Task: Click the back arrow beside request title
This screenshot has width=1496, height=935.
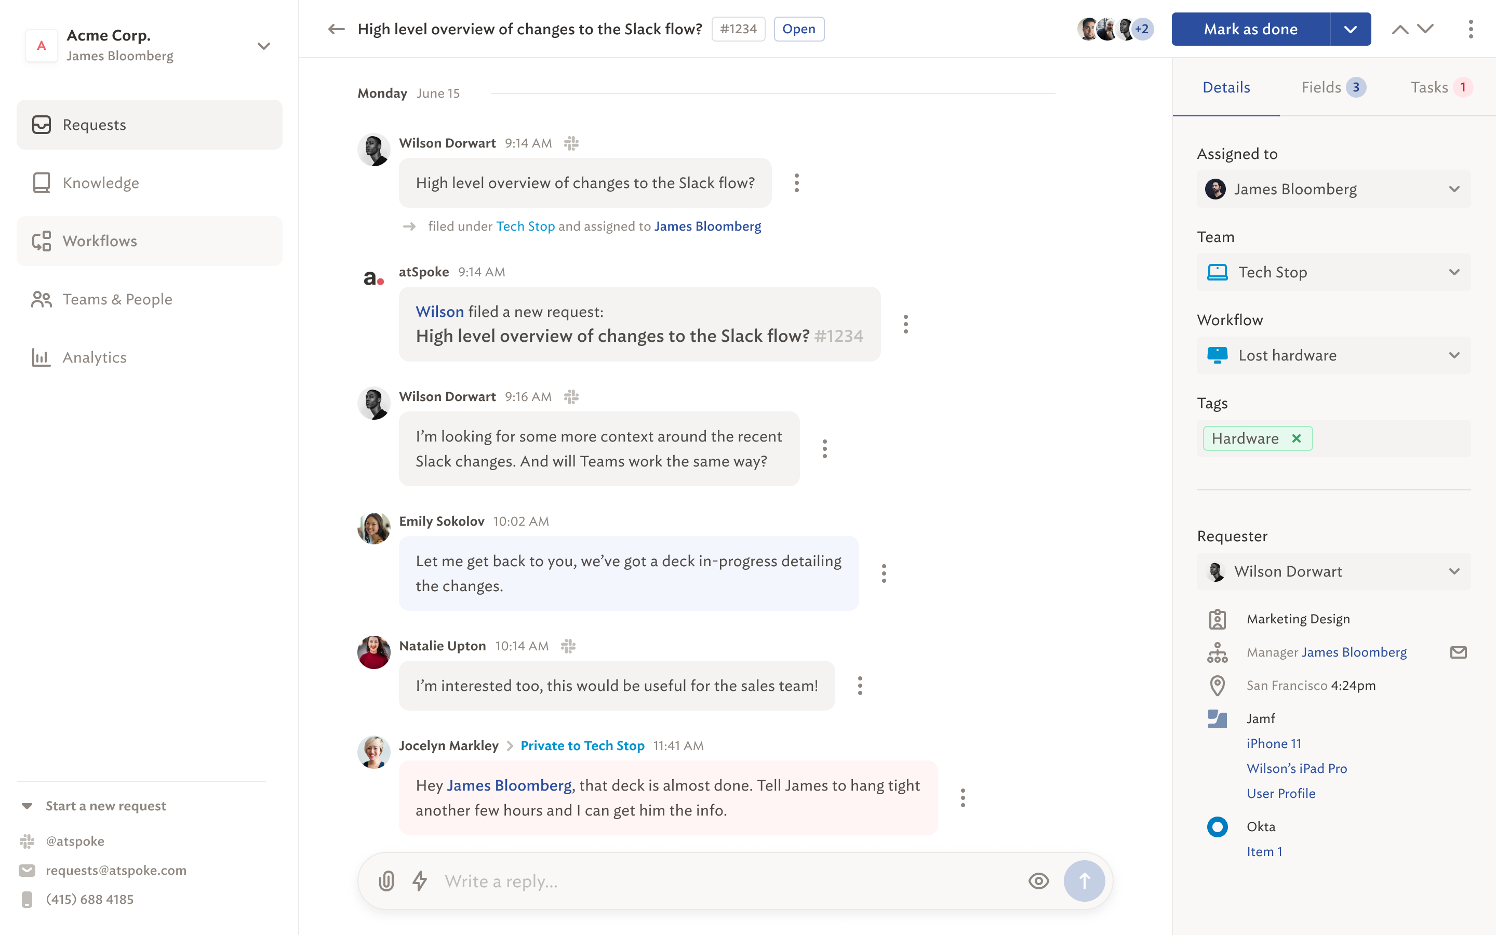Action: coord(336,29)
